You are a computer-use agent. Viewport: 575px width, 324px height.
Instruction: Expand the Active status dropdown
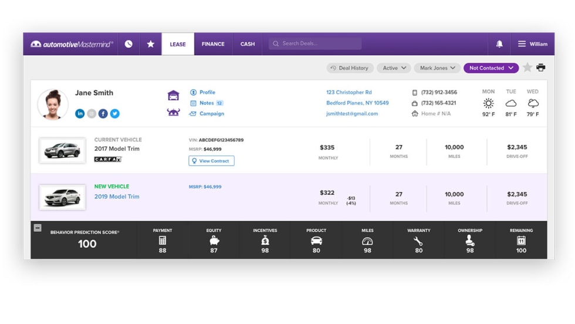(x=393, y=68)
